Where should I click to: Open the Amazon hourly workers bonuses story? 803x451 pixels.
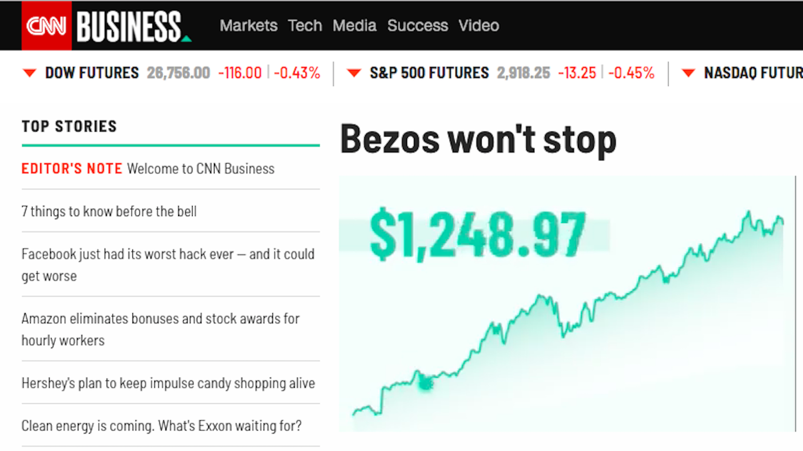click(160, 329)
